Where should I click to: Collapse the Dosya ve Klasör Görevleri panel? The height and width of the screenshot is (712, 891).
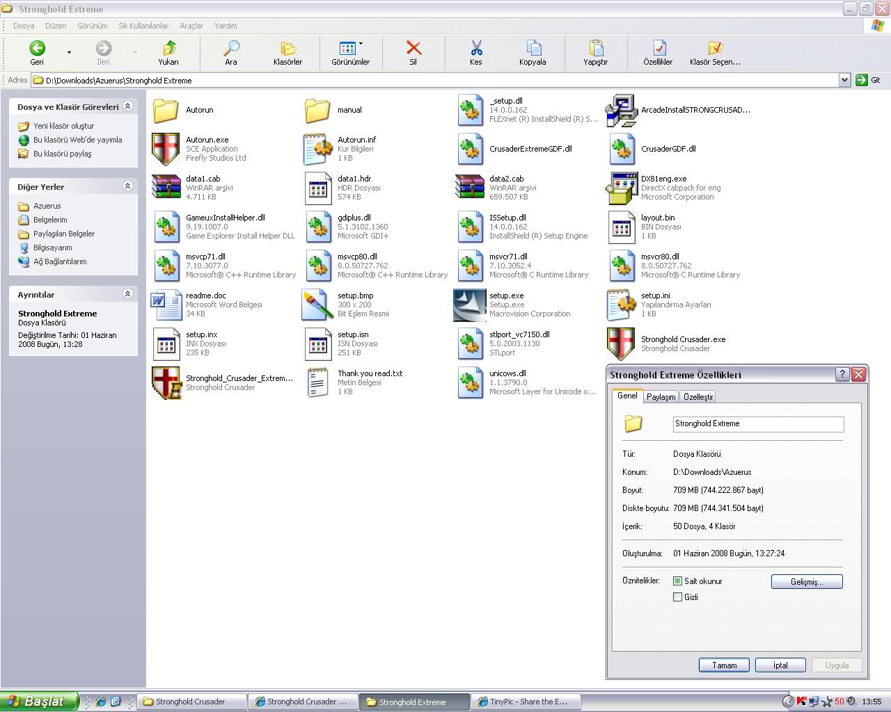click(127, 106)
